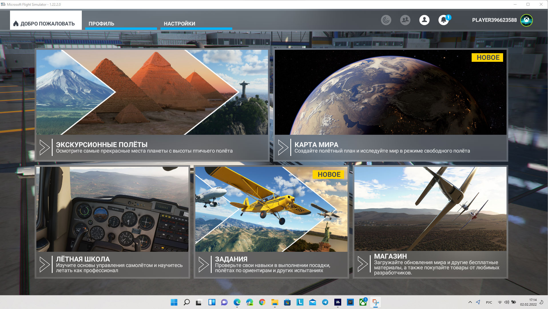Open МАГАЗИН tile
This screenshot has height=309, width=548.
[x=430, y=222]
